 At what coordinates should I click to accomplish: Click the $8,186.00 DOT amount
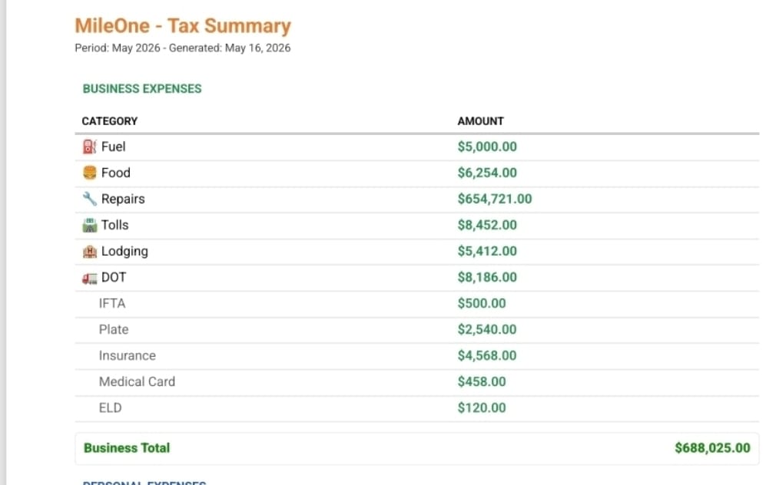(x=487, y=277)
